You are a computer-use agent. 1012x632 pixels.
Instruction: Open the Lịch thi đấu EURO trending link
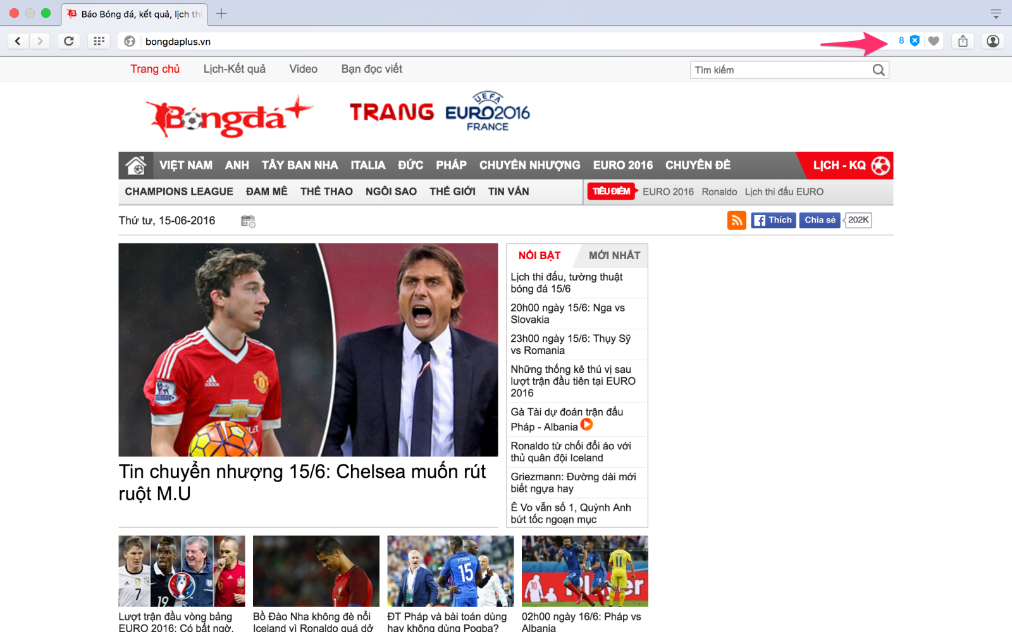point(784,191)
